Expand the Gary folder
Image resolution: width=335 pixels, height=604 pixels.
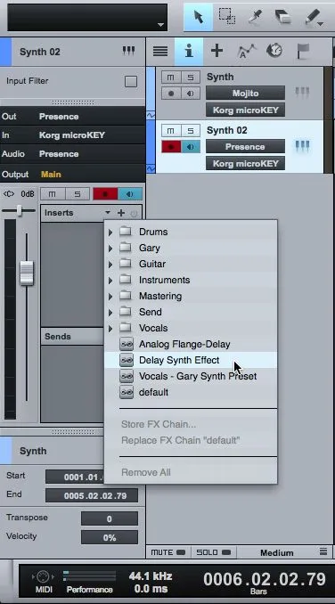click(110, 248)
